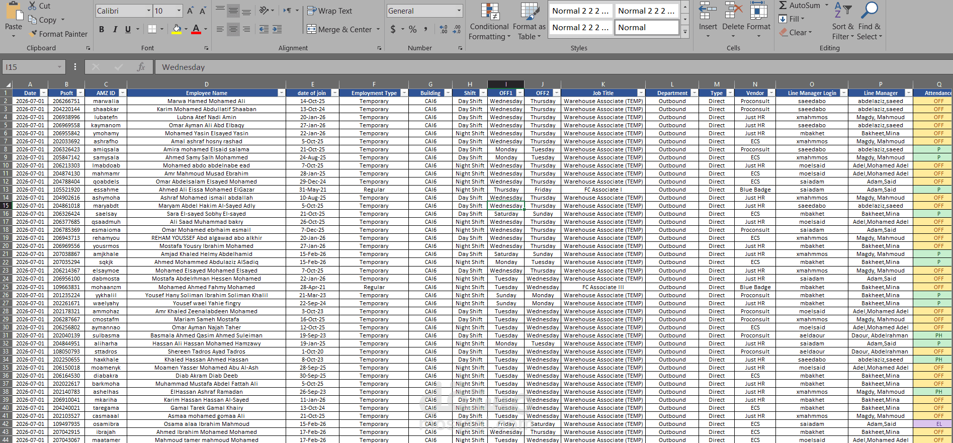
Task: Open Find & Select magnifier menu
Action: pyautogui.click(x=870, y=22)
